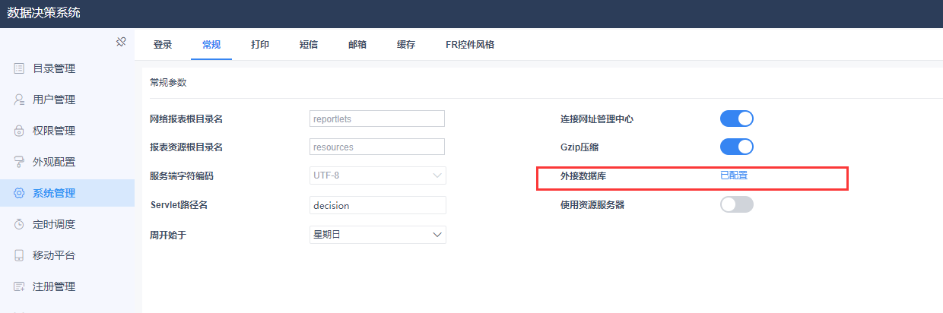Click the 用户管理 user icon
The height and width of the screenshot is (313, 943).
[x=19, y=100]
